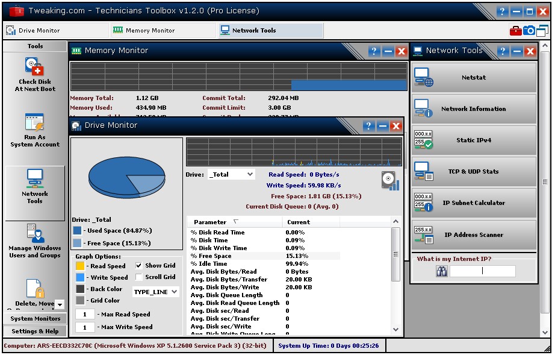Click the cascade windows icon
This screenshot has width=552, height=355.
point(542,31)
